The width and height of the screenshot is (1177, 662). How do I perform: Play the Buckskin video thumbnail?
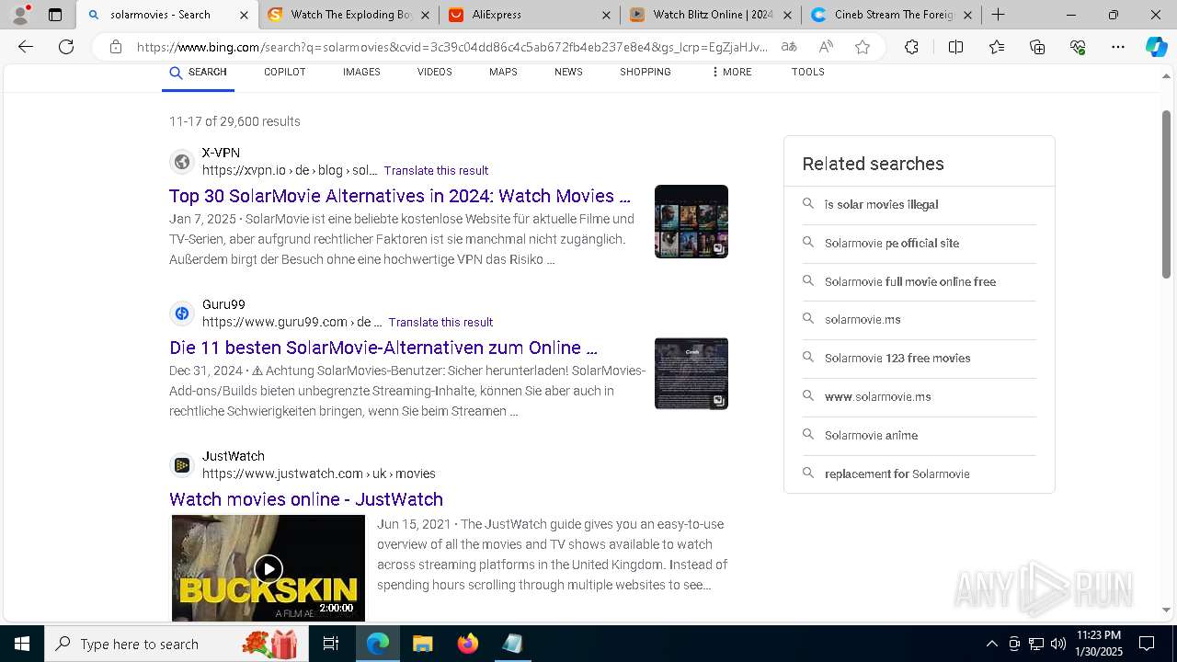click(x=269, y=567)
